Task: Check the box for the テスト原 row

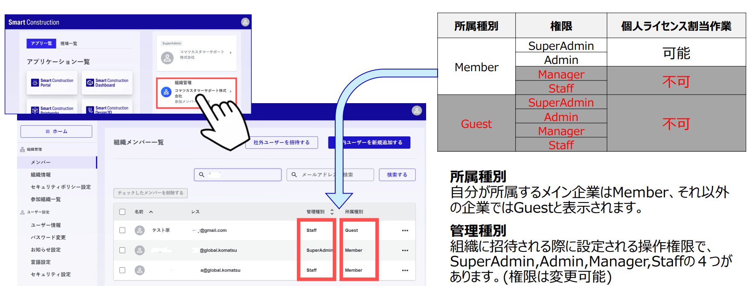Action: pyautogui.click(x=122, y=231)
